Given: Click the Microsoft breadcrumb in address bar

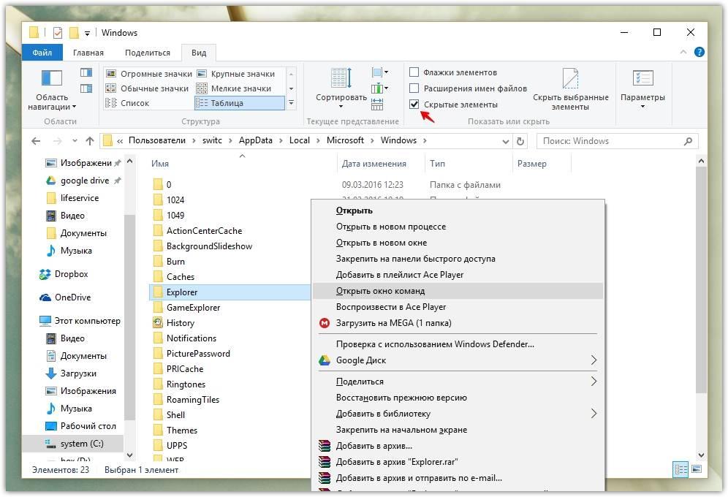Looking at the screenshot, I should (x=345, y=140).
